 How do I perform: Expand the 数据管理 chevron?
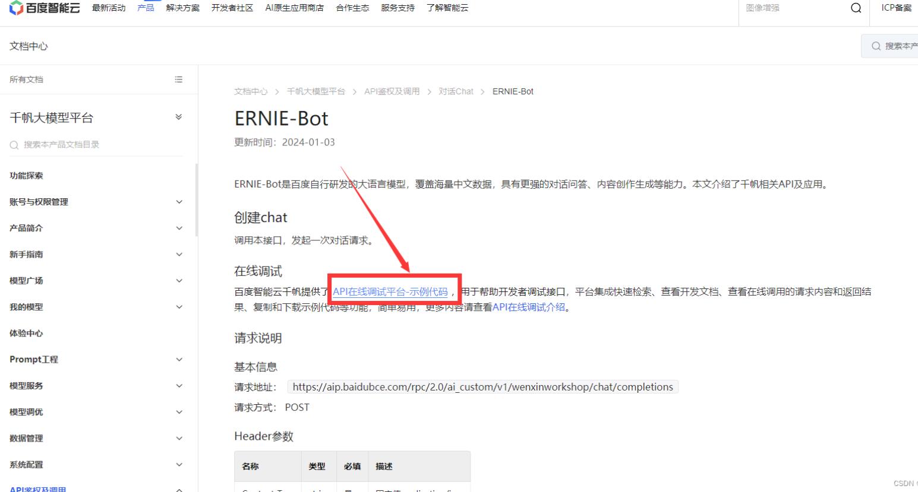(x=179, y=438)
